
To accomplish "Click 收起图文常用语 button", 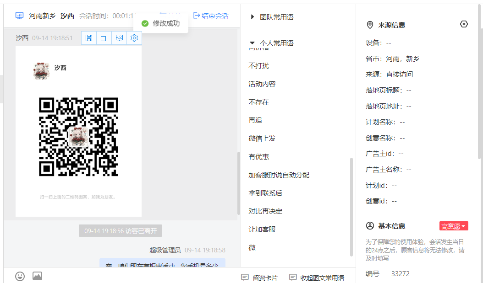I will [x=317, y=278].
